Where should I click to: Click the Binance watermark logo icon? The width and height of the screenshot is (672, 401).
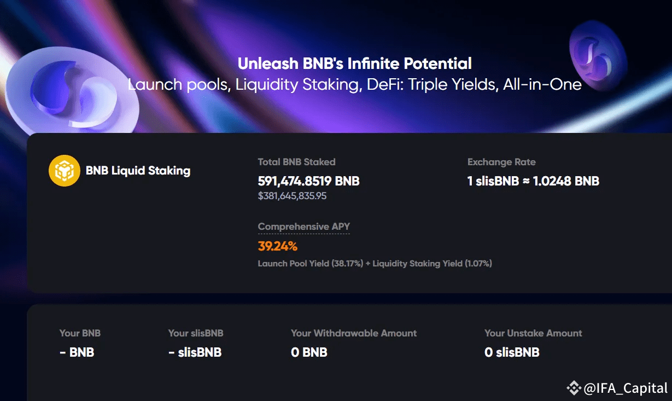pos(574,388)
